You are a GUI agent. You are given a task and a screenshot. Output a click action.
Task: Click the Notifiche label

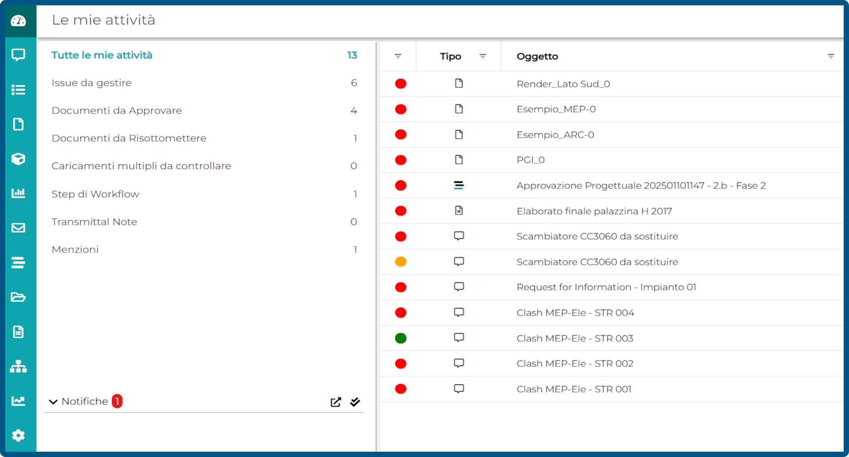tap(85, 401)
